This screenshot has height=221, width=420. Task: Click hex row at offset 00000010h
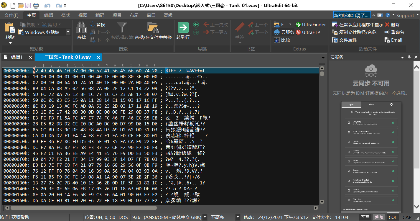coord(161,77)
